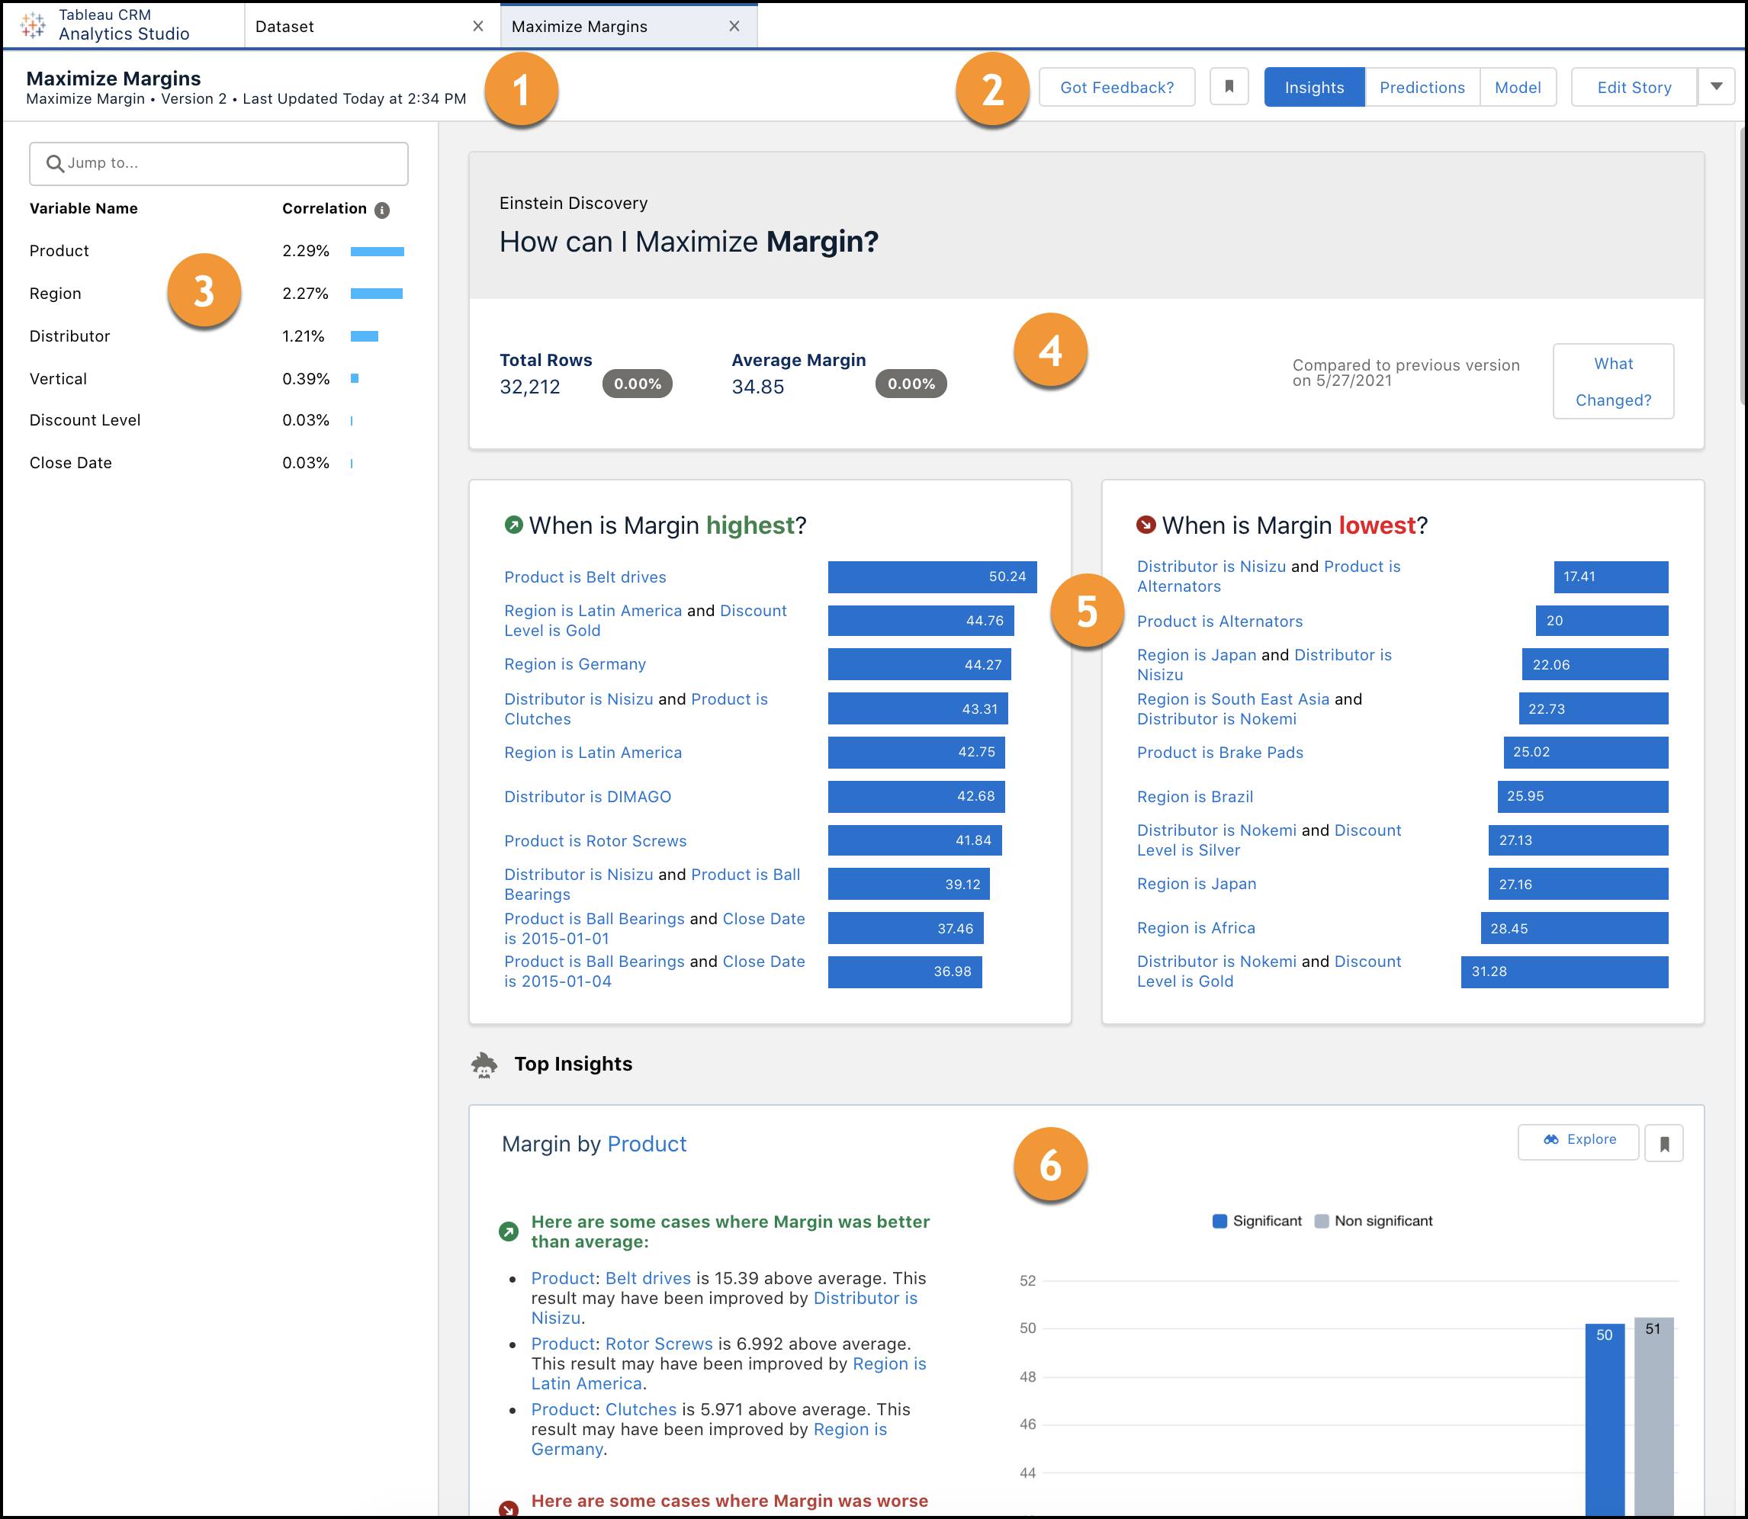Toggle Non significant legend swatch
Viewport: 1748px width, 1519px height.
pos(1321,1222)
